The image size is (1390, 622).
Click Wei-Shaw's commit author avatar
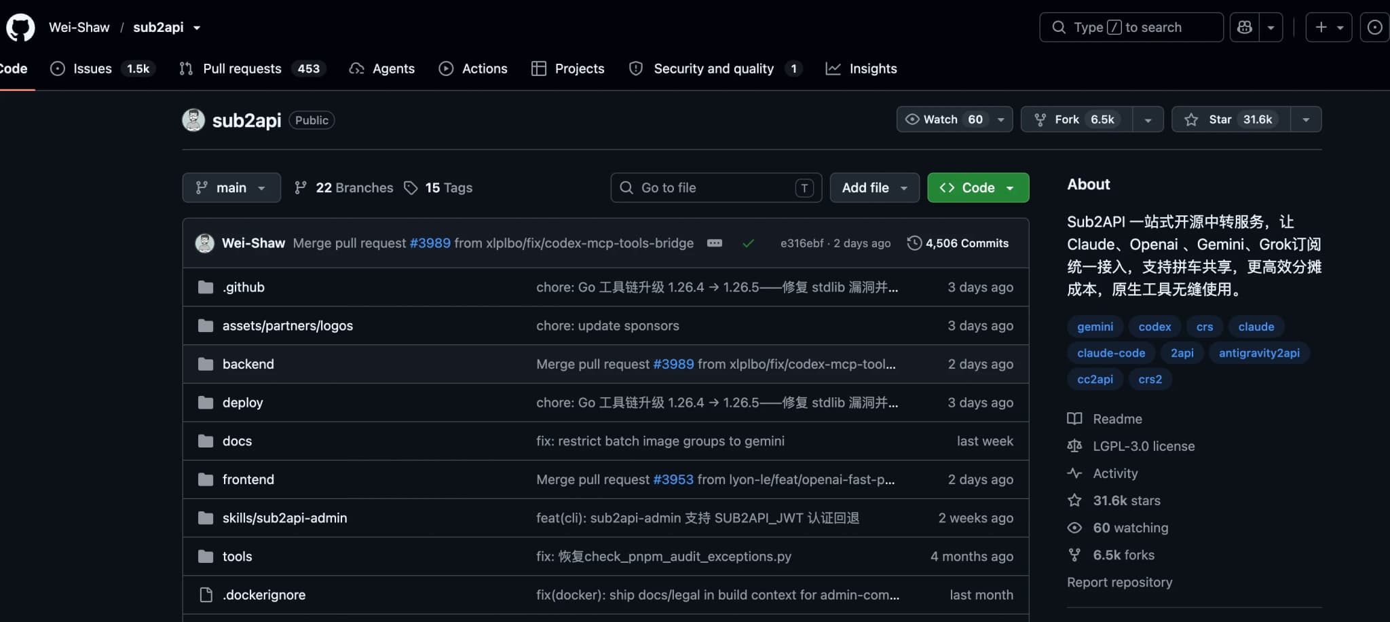(205, 243)
